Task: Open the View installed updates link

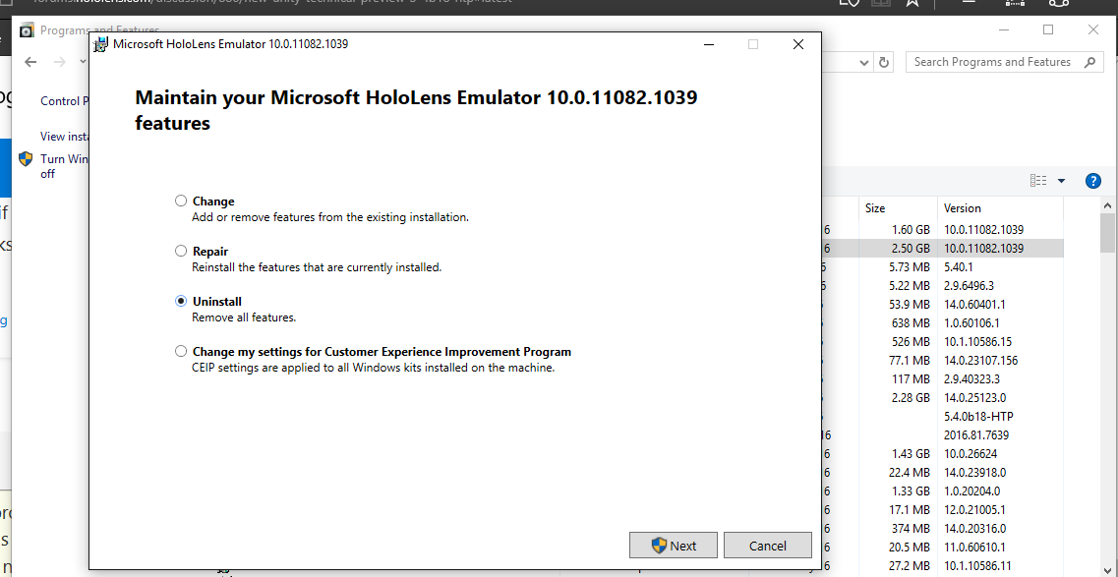Action: (x=64, y=136)
